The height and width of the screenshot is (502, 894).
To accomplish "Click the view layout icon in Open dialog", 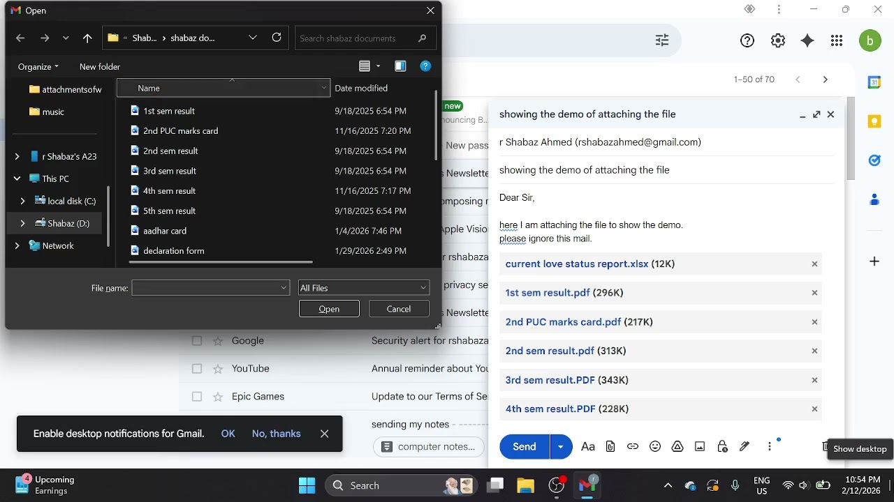I will tap(365, 66).
